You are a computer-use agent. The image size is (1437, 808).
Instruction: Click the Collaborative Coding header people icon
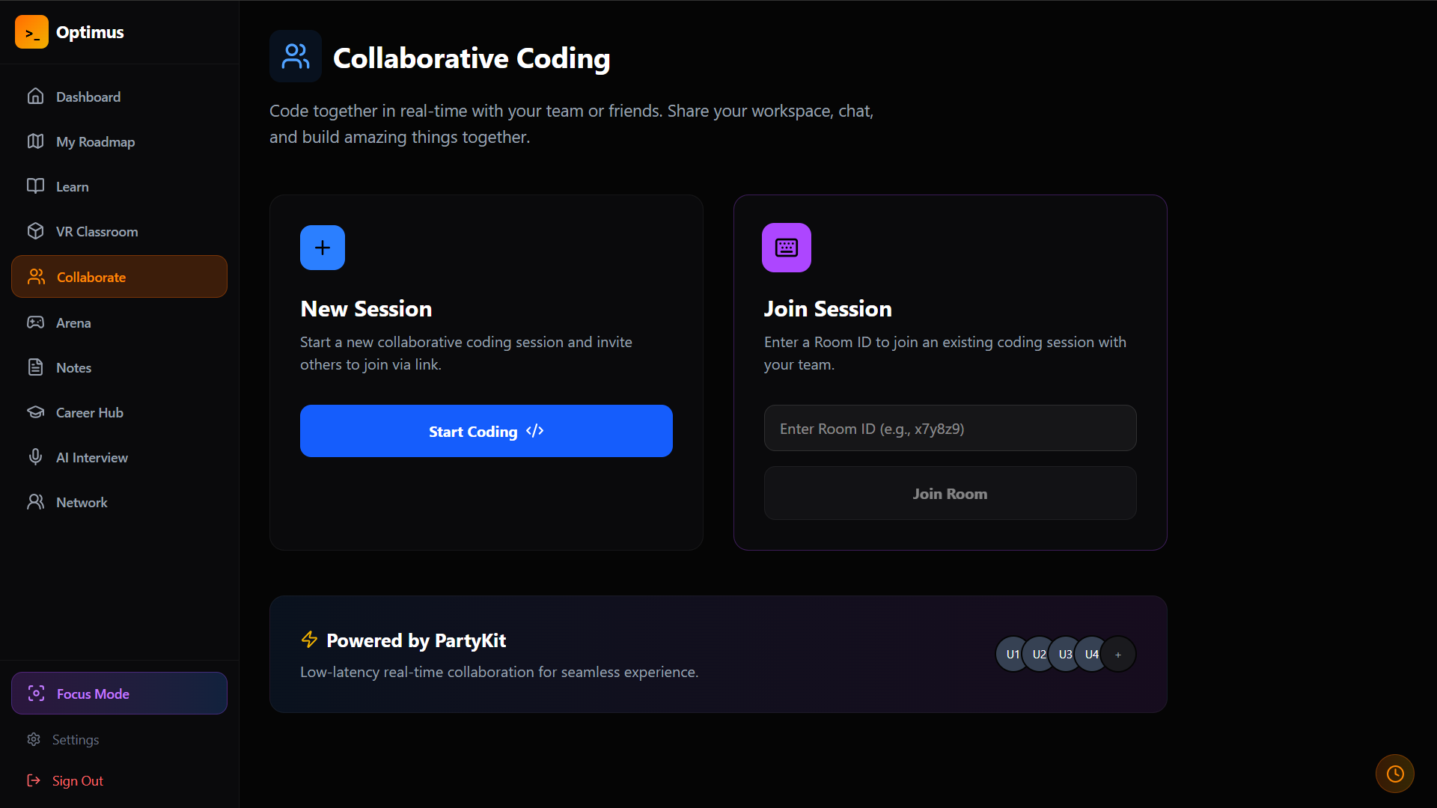pyautogui.click(x=296, y=56)
